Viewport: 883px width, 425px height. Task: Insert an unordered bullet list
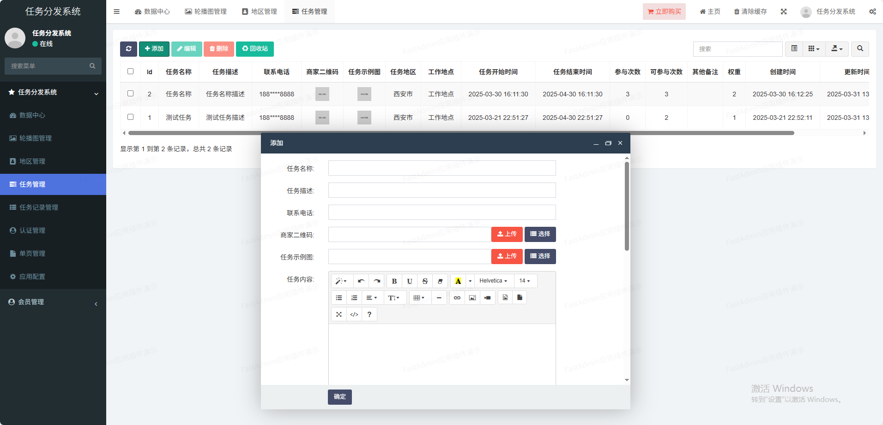click(339, 298)
